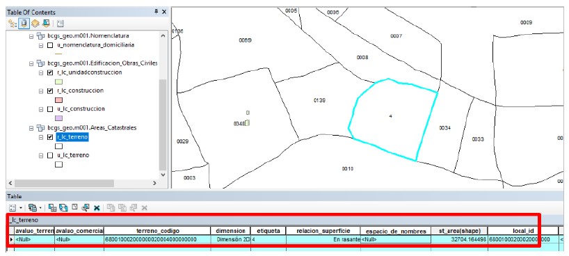Uncheck the r_lc_unidadconstruccion layer

(50, 72)
